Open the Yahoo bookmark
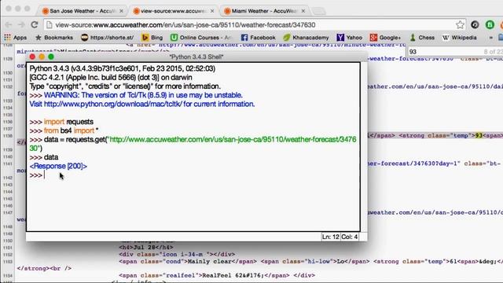 click(x=350, y=38)
